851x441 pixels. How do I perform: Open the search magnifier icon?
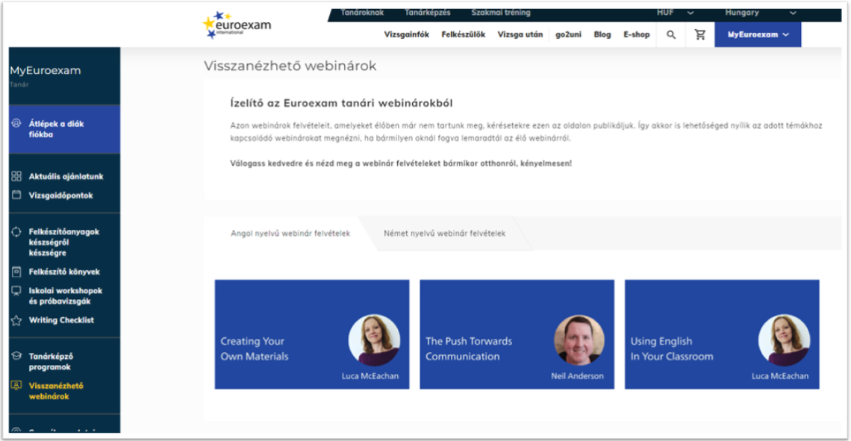[671, 35]
